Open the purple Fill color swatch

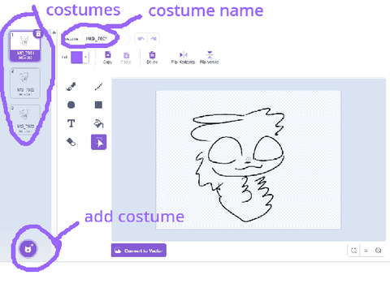(x=76, y=58)
